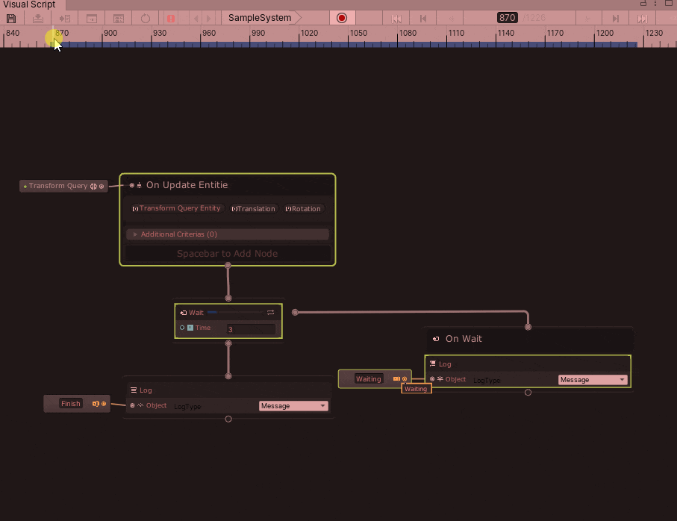This screenshot has height=521, width=677.
Task: Click the output port on Waiting node
Action: [405, 379]
